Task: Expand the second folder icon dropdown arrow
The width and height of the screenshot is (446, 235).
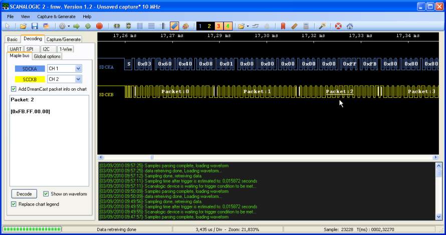Action: pos(248,26)
